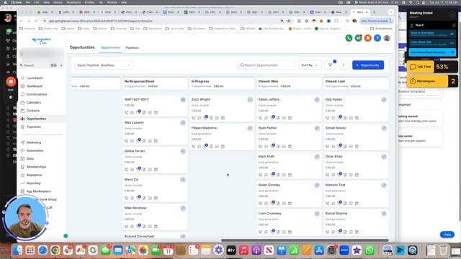The height and width of the screenshot is (259, 461).
Task: Open the Zach Wright opportunity card
Action: [x=221, y=108]
